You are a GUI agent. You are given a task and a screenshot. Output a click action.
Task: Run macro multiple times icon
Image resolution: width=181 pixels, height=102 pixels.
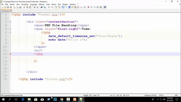(98, 7)
